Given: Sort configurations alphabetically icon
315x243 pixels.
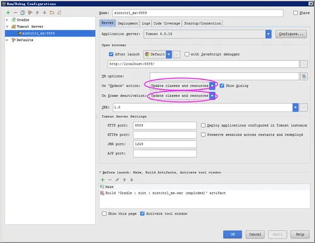Looking at the screenshot, I should (59, 13).
